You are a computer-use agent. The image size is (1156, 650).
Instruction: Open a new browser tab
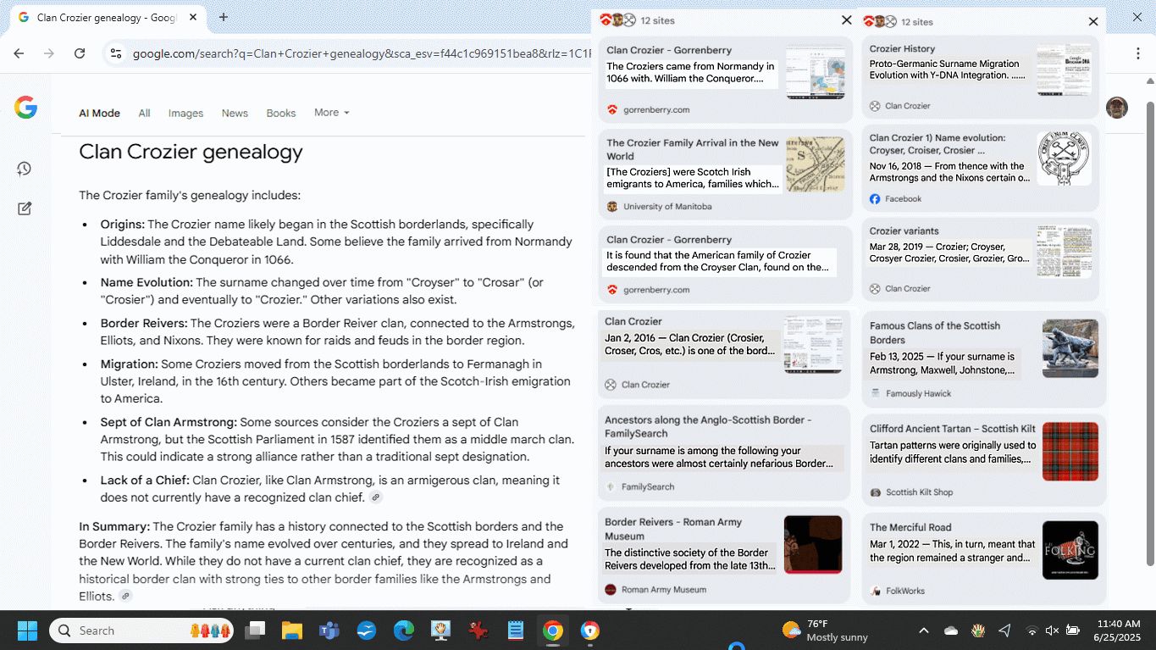[224, 17]
